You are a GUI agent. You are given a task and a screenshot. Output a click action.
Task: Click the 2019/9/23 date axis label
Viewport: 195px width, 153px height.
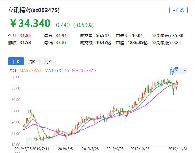click(x=115, y=149)
